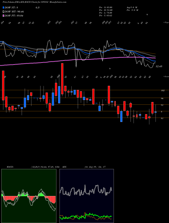Click the 96 price level label
This screenshot has height=223, width=169.
click(x=162, y=98)
